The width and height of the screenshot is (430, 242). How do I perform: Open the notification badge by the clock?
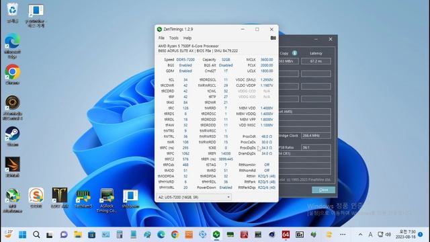(421, 235)
